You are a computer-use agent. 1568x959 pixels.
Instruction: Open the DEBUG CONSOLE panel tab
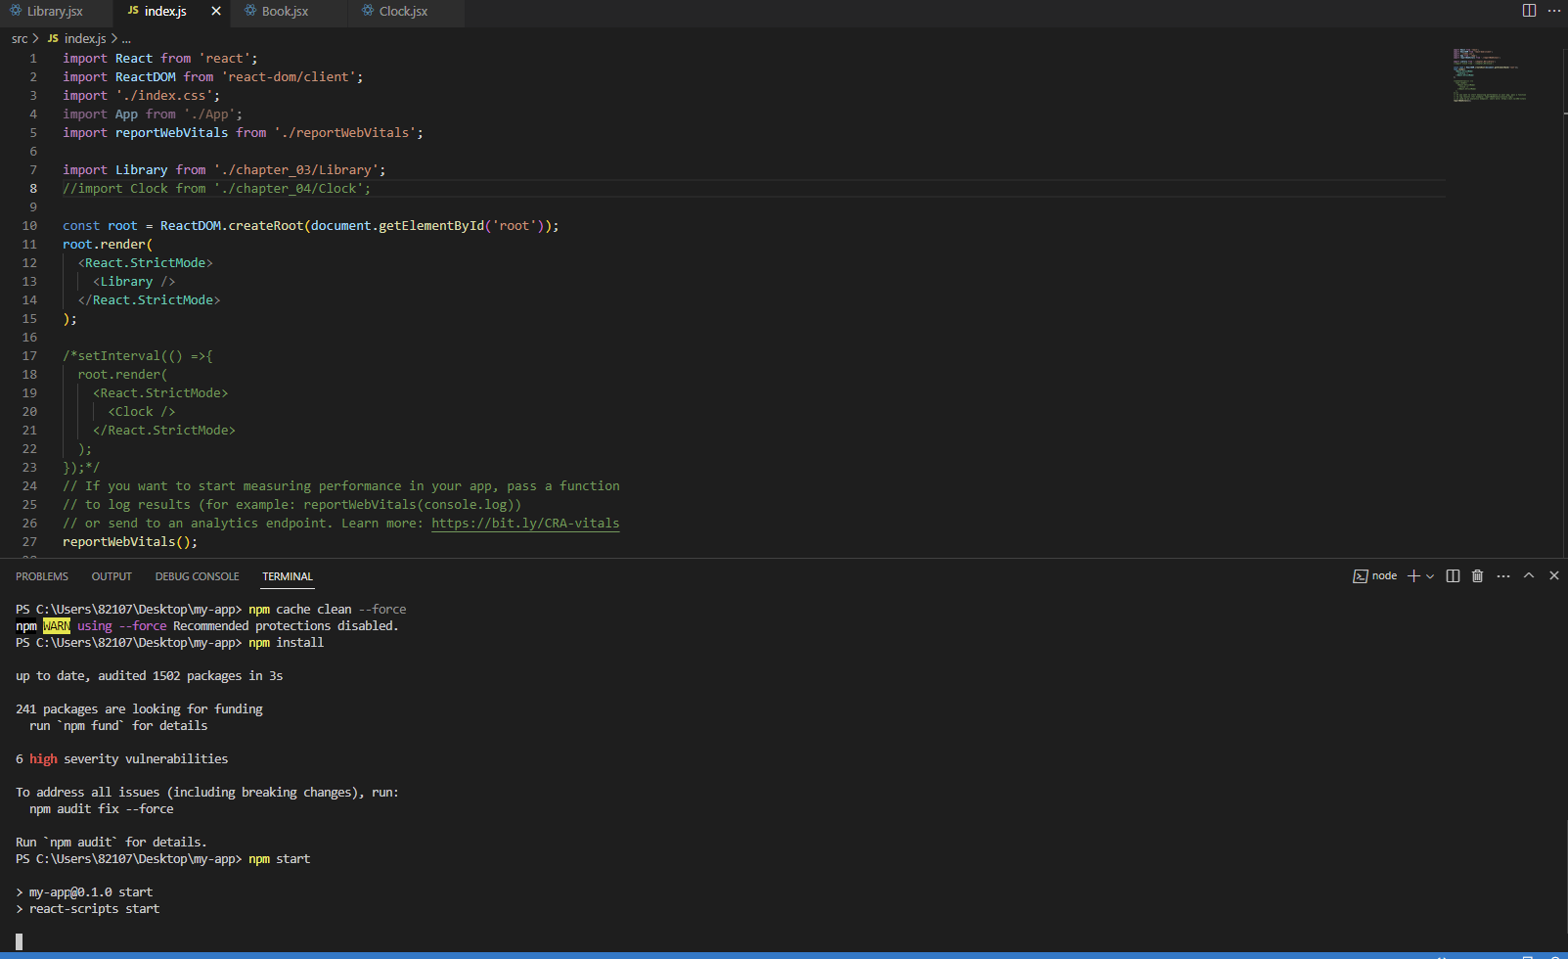[x=197, y=576]
